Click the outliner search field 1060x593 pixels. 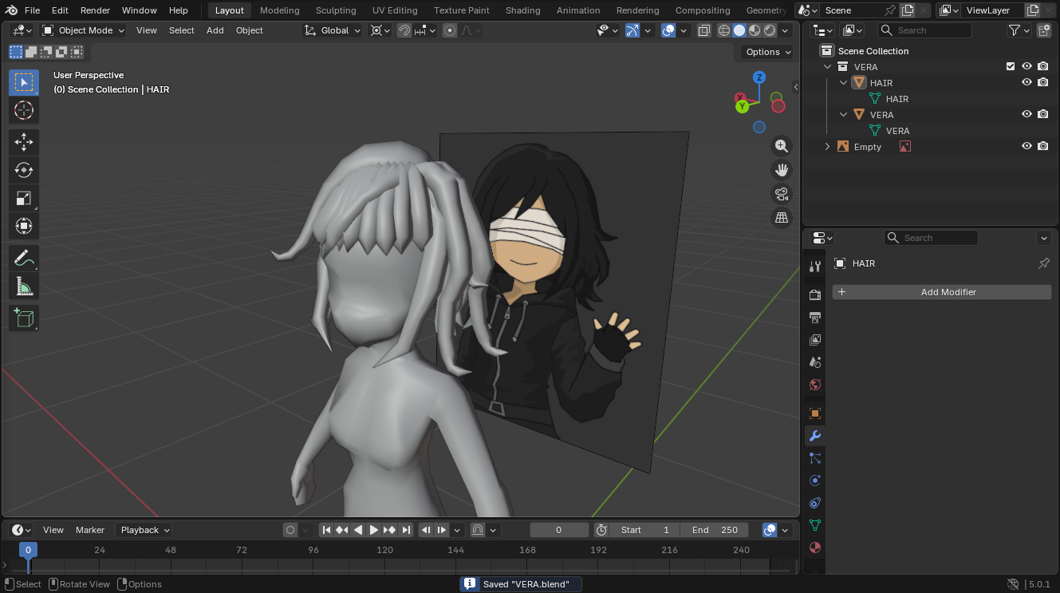coord(925,30)
